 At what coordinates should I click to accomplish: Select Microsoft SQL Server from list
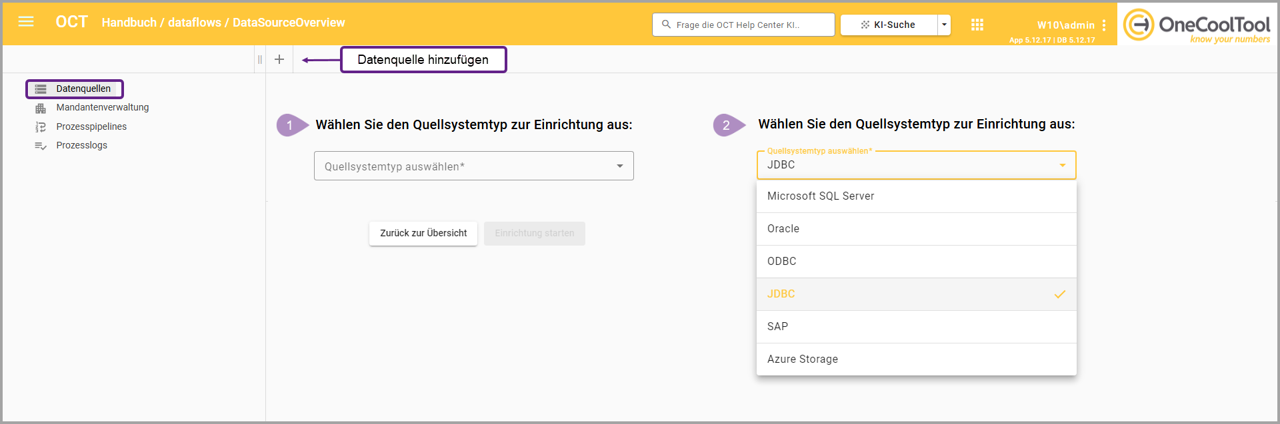916,196
